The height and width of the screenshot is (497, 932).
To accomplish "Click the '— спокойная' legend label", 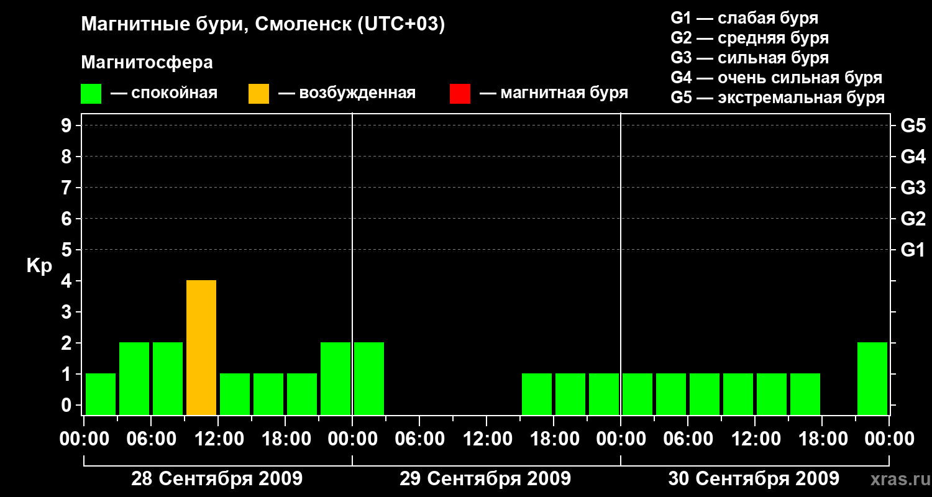I will [164, 93].
